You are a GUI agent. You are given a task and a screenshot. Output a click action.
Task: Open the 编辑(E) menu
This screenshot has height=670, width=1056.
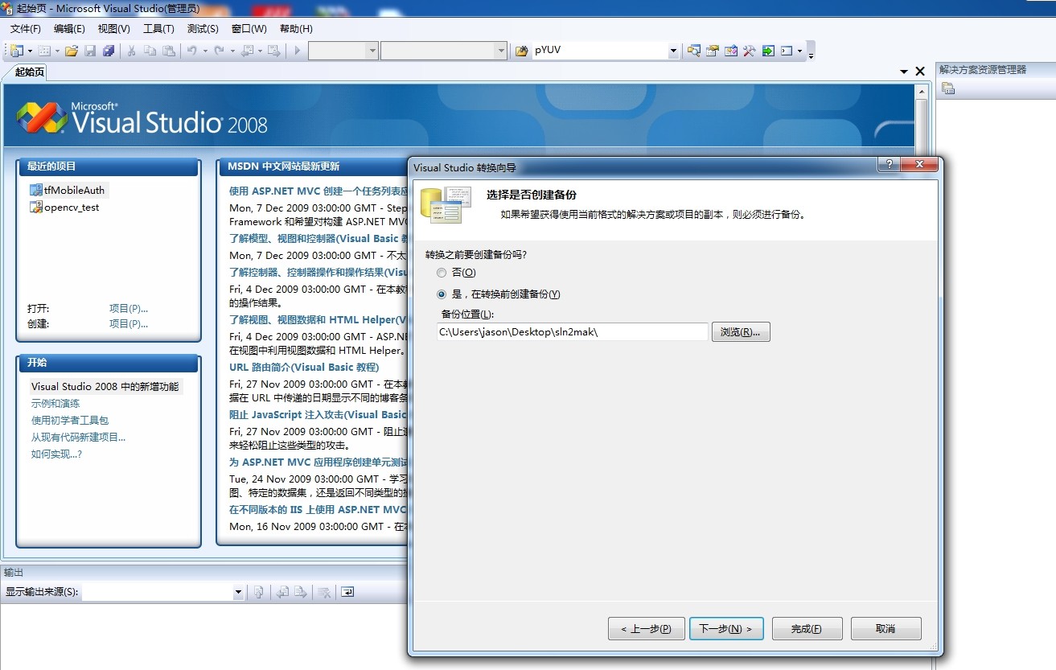click(x=69, y=29)
